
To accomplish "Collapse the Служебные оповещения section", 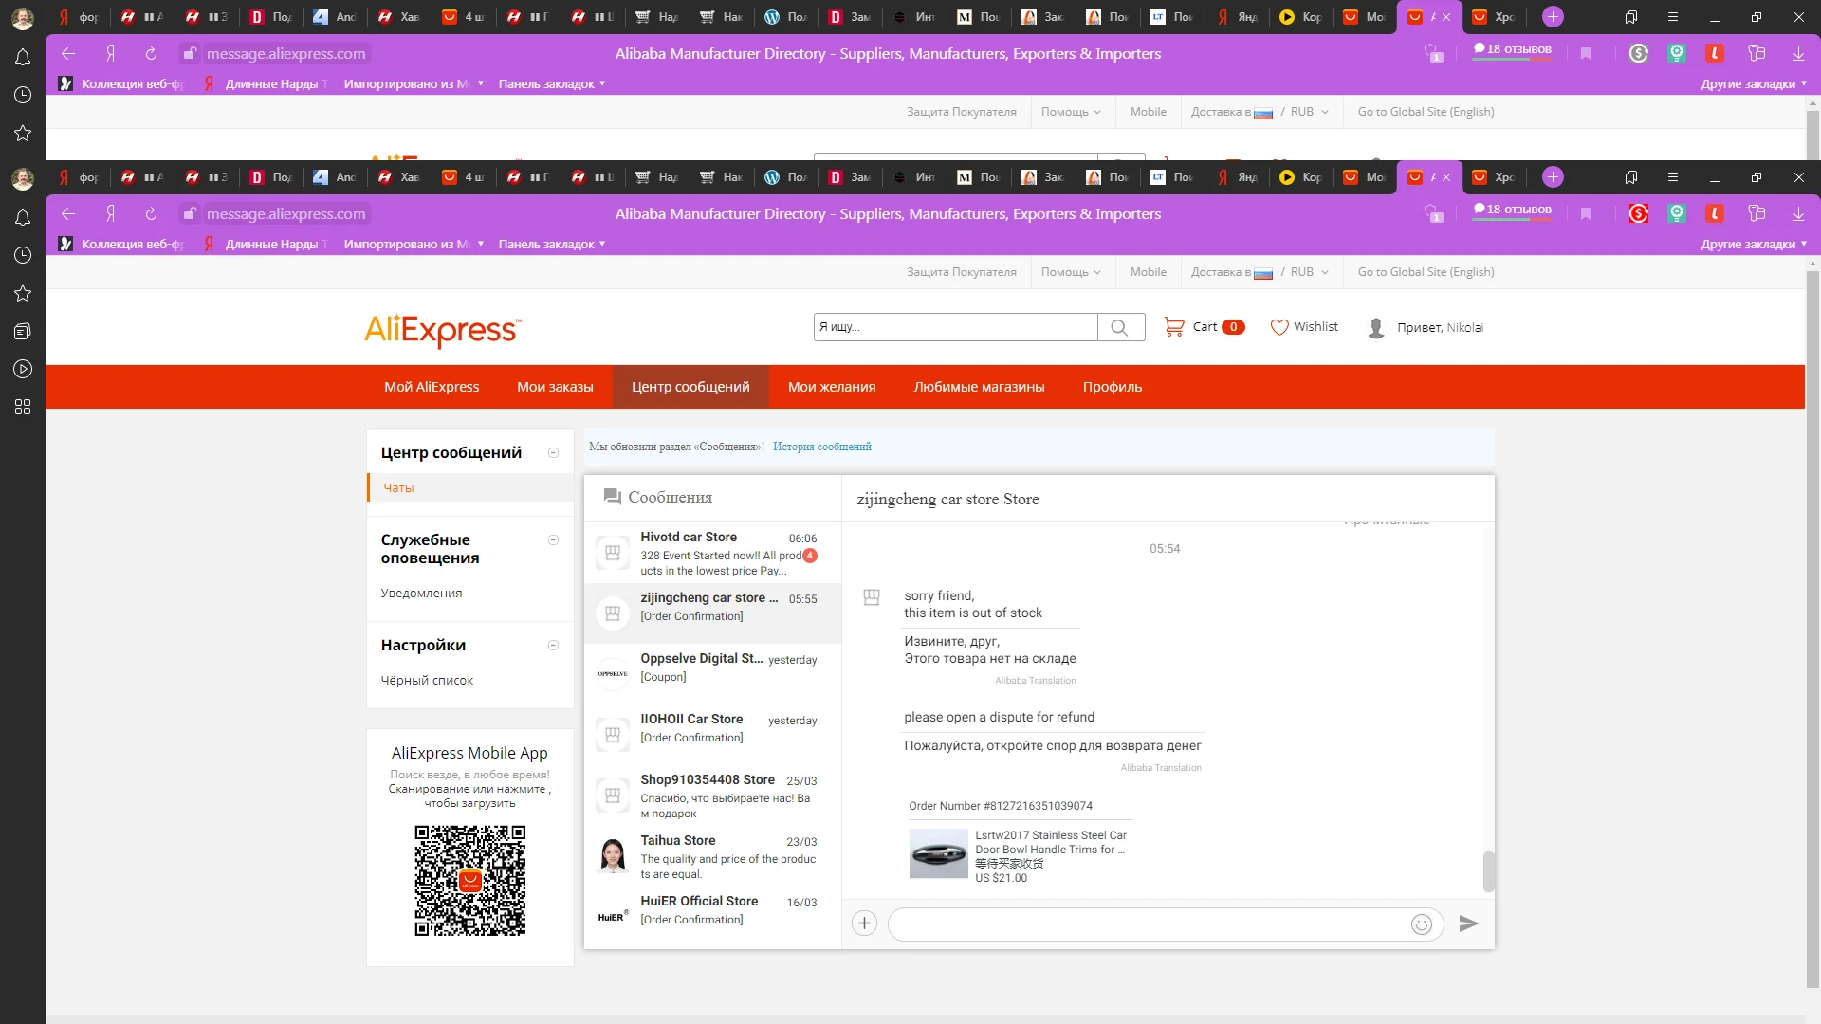I will 554,540.
